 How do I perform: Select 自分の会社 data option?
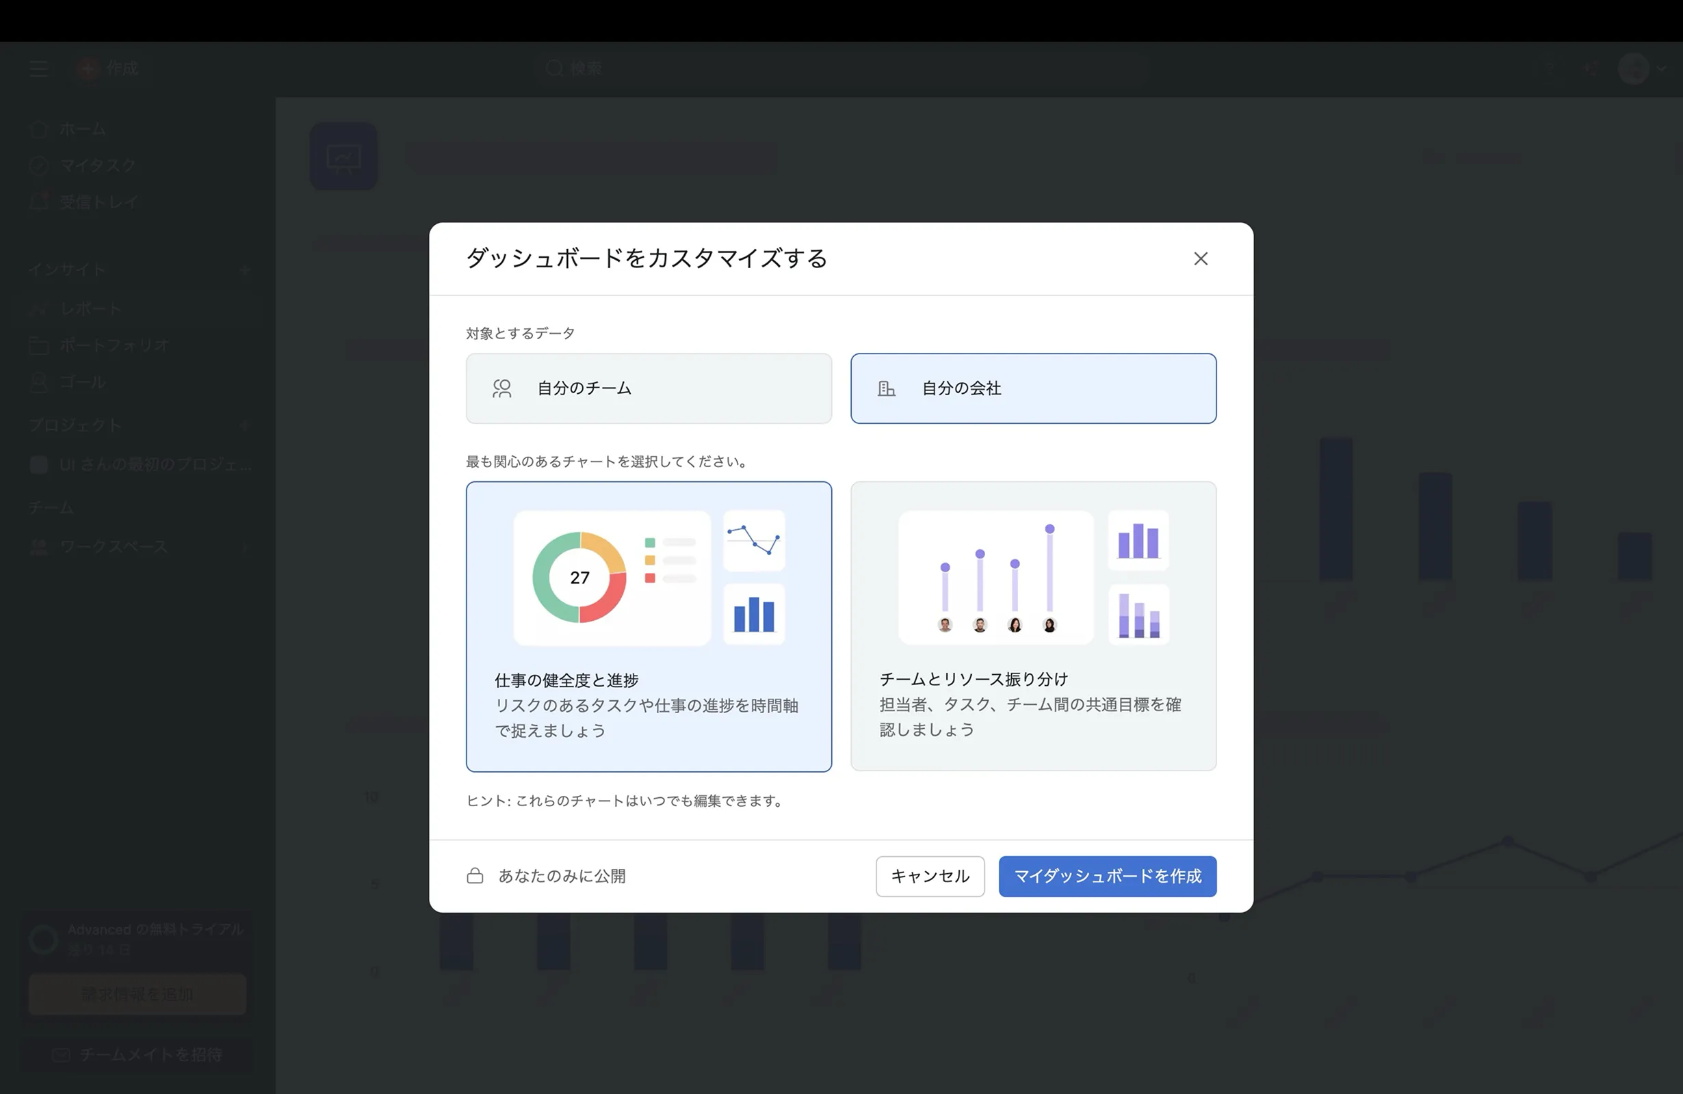(x=1033, y=388)
